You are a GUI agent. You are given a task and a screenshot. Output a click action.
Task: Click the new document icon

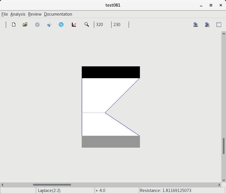tap(14, 25)
